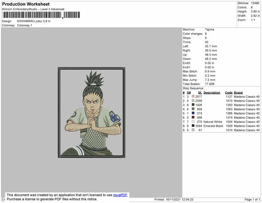
Task: Click the 'Page 1 of 1' footer text
Action: pyautogui.click(x=252, y=199)
